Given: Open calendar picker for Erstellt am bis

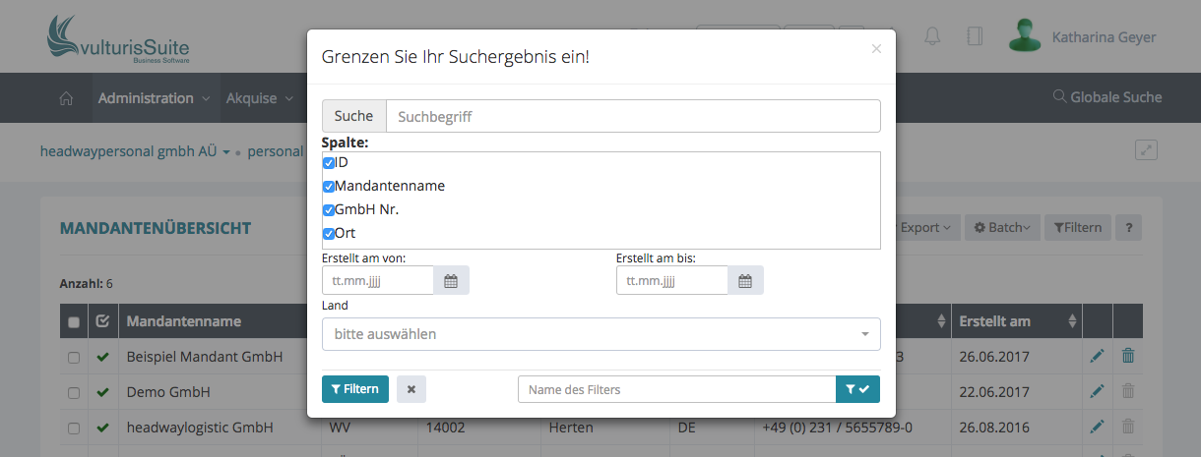Looking at the screenshot, I should point(745,281).
